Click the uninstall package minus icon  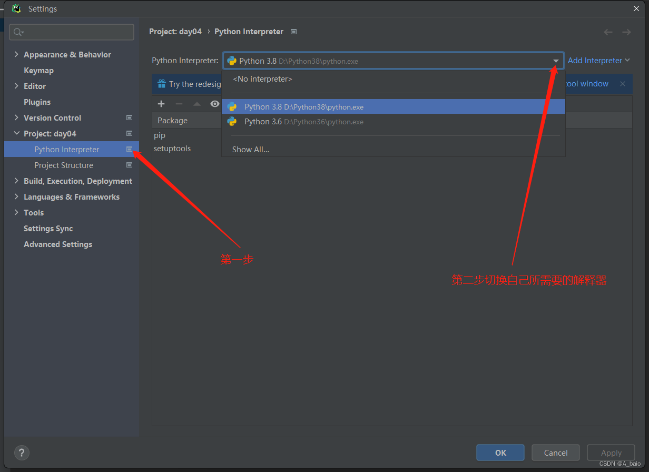tap(179, 104)
